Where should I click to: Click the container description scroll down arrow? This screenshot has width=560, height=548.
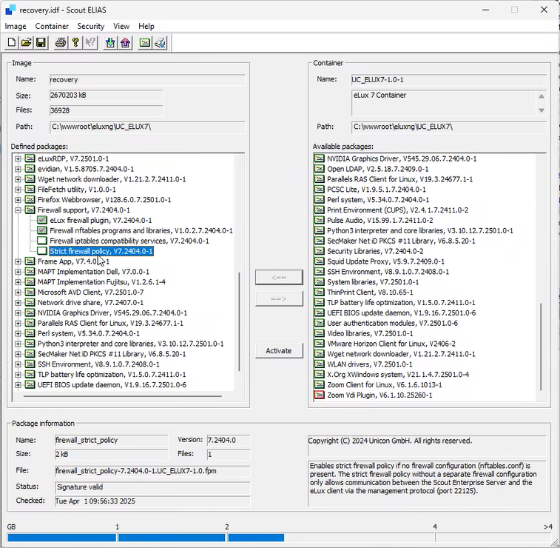[542, 110]
